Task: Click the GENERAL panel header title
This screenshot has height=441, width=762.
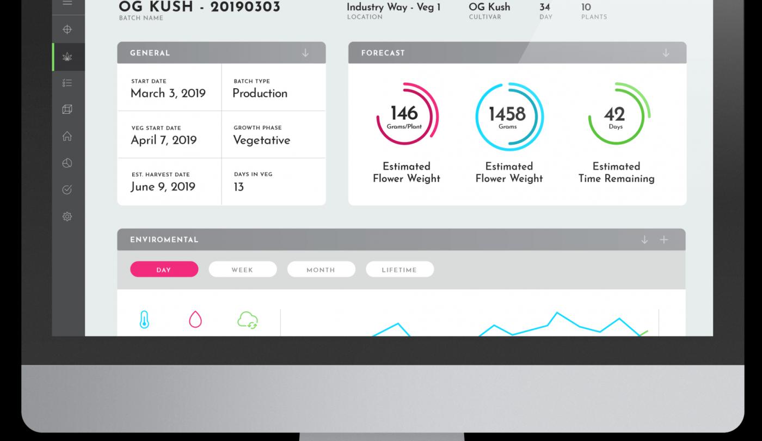Action: [150, 53]
